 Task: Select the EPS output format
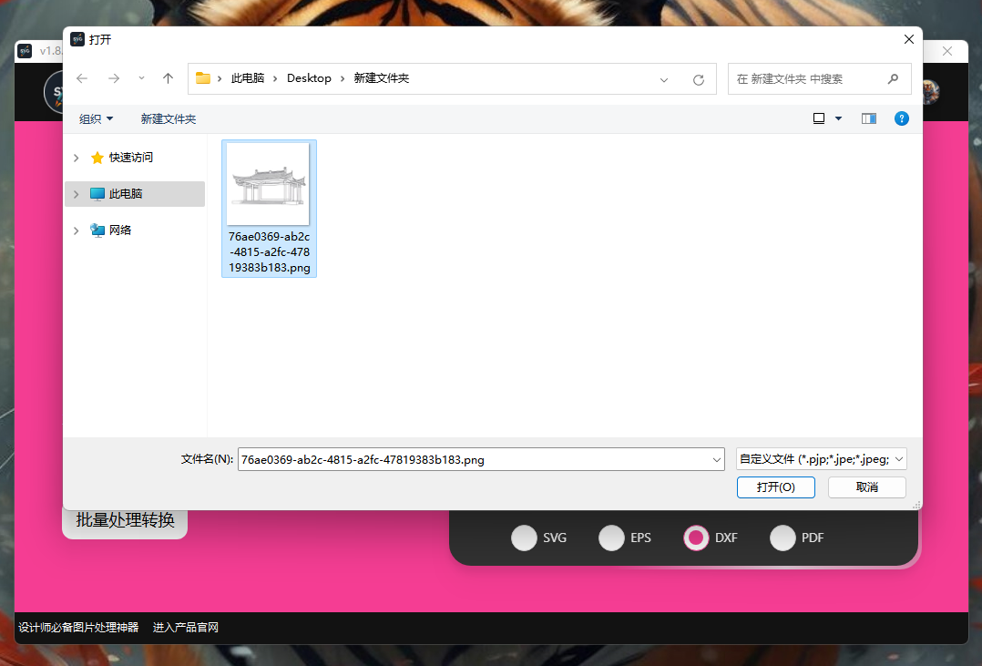611,538
